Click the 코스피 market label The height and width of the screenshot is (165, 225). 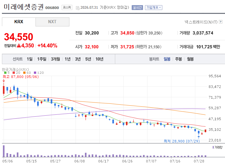pos(67,7)
